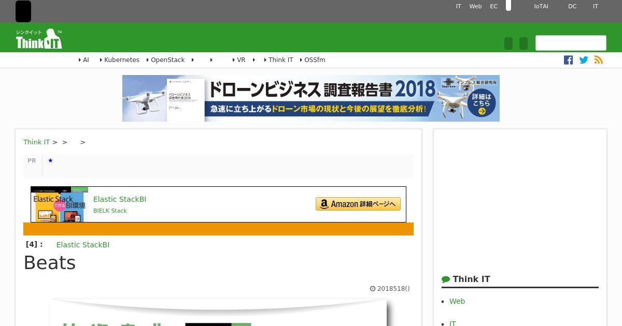
Task: Open the AI topic link
Action: coord(86,60)
